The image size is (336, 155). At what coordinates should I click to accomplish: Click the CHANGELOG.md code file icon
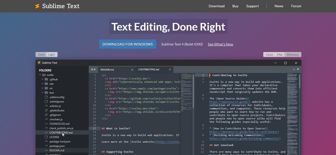(46, 124)
